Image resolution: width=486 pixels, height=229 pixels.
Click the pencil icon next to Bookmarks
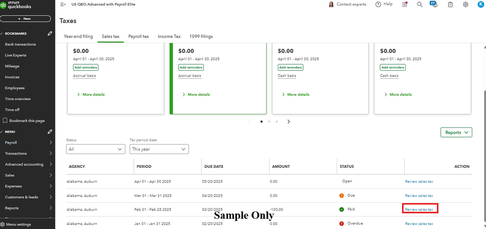tap(50, 34)
